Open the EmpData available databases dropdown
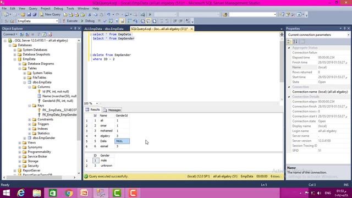The width and height of the screenshot is (352, 198). point(57,21)
